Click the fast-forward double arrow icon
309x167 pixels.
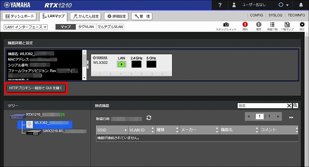tap(291, 118)
